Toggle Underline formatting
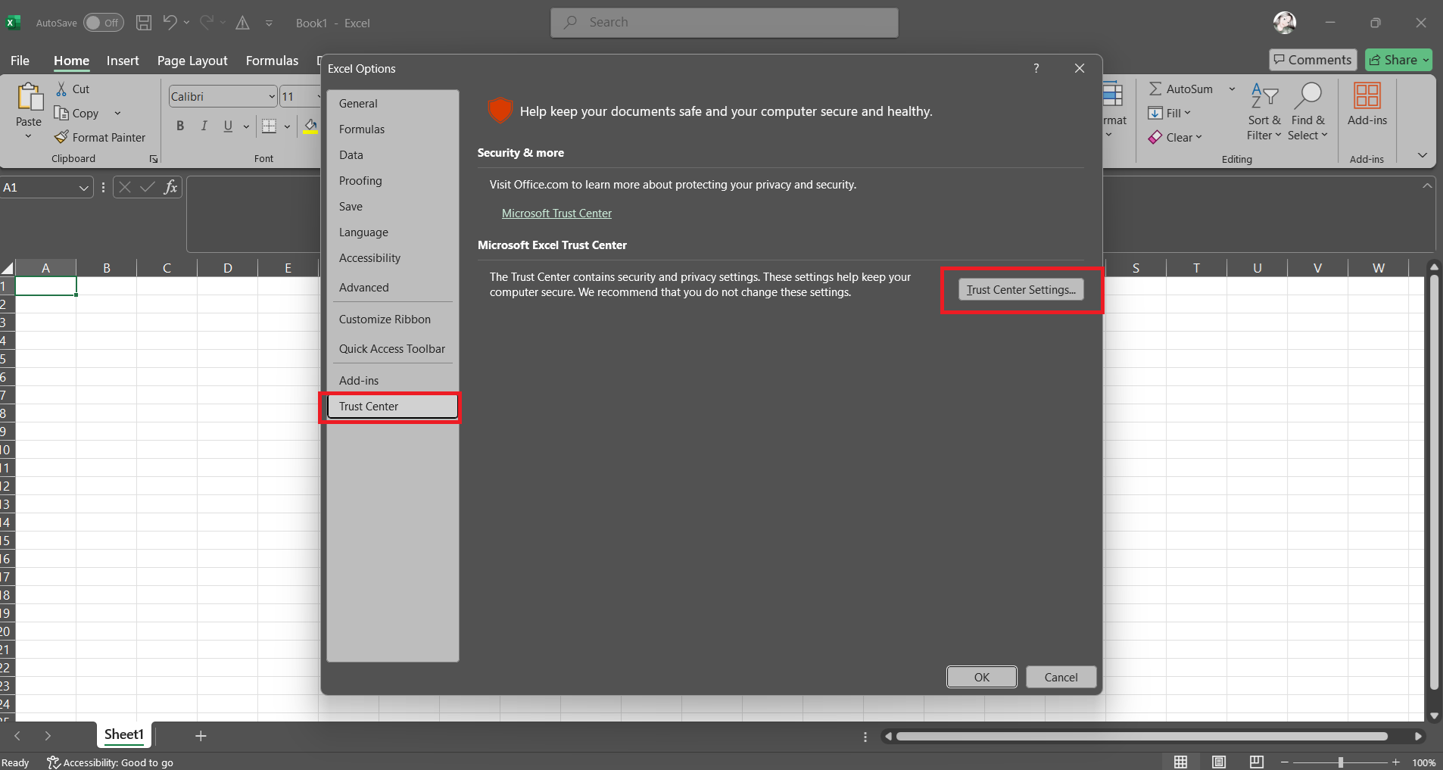 point(228,126)
